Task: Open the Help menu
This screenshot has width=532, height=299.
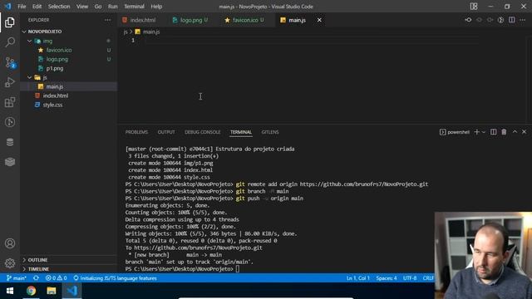Action: click(x=156, y=7)
